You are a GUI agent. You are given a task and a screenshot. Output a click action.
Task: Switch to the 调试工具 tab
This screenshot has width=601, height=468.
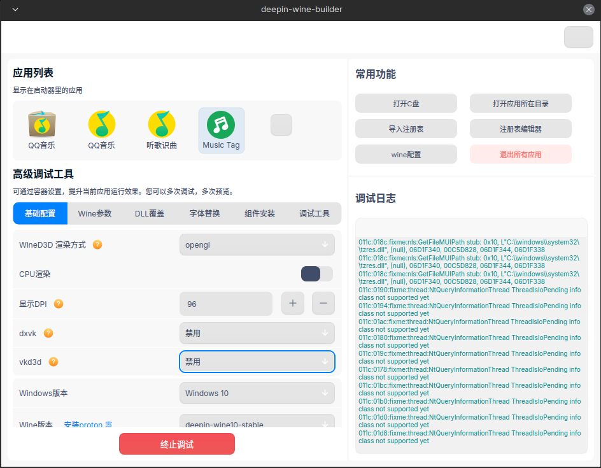coord(315,213)
